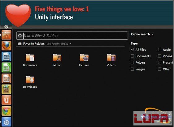The width and height of the screenshot is (174, 127).
Task: Click the Favorite Folders heading
Action: click(34, 44)
